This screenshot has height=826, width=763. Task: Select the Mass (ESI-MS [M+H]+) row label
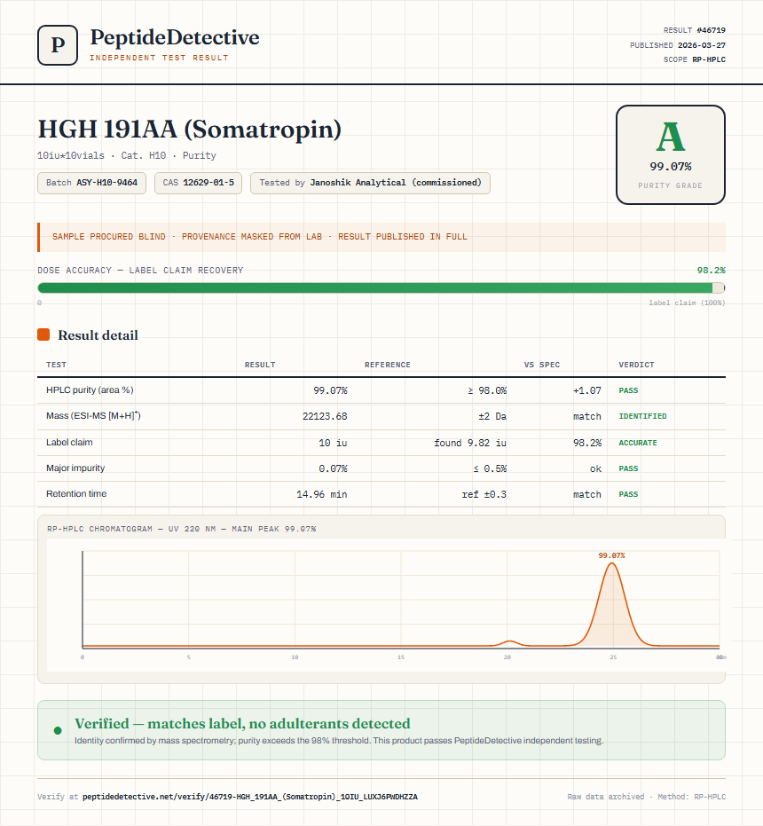point(93,415)
